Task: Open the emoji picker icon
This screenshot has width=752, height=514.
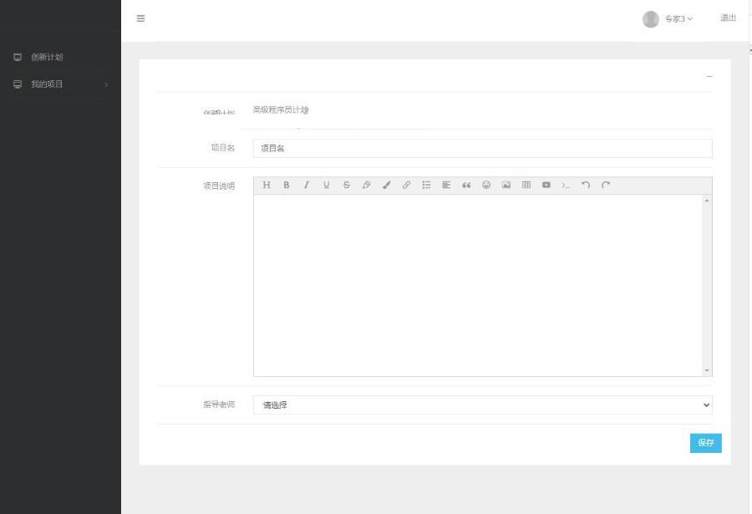Action: pyautogui.click(x=486, y=186)
